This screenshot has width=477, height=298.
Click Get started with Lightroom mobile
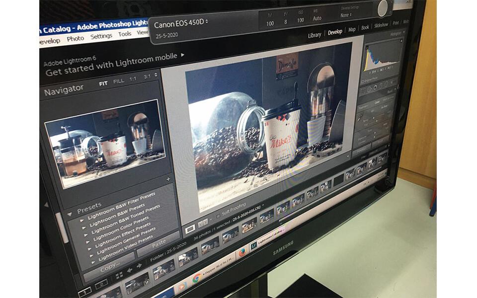(x=111, y=64)
